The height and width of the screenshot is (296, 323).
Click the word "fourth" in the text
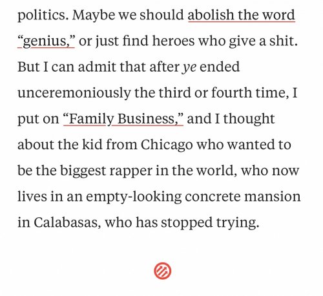(231, 93)
